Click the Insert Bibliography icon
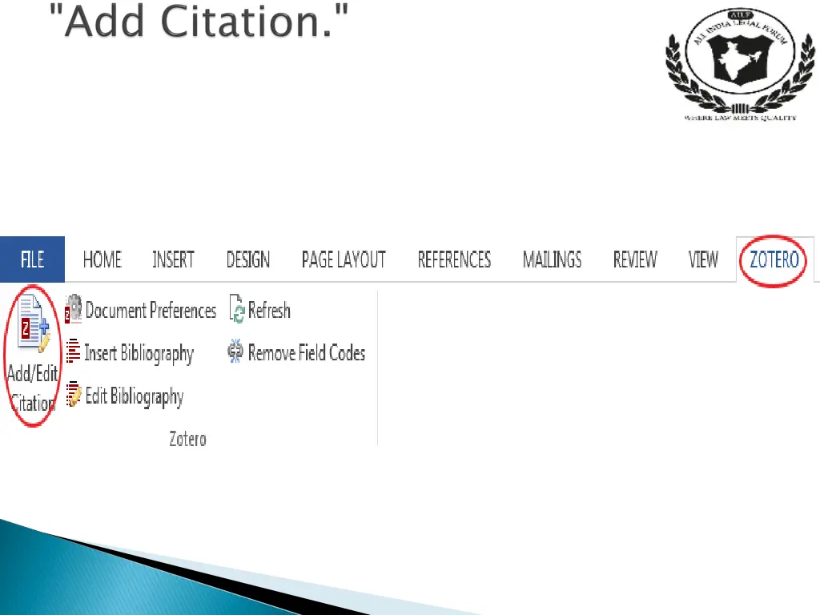 (x=73, y=352)
